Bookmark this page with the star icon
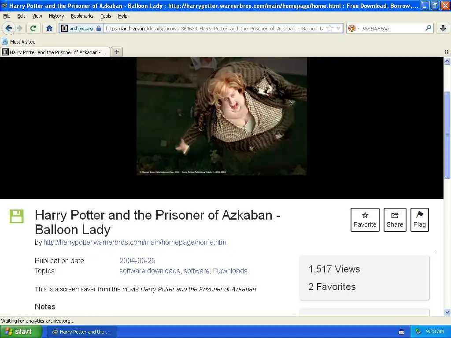This screenshot has width=451, height=338. (x=330, y=28)
